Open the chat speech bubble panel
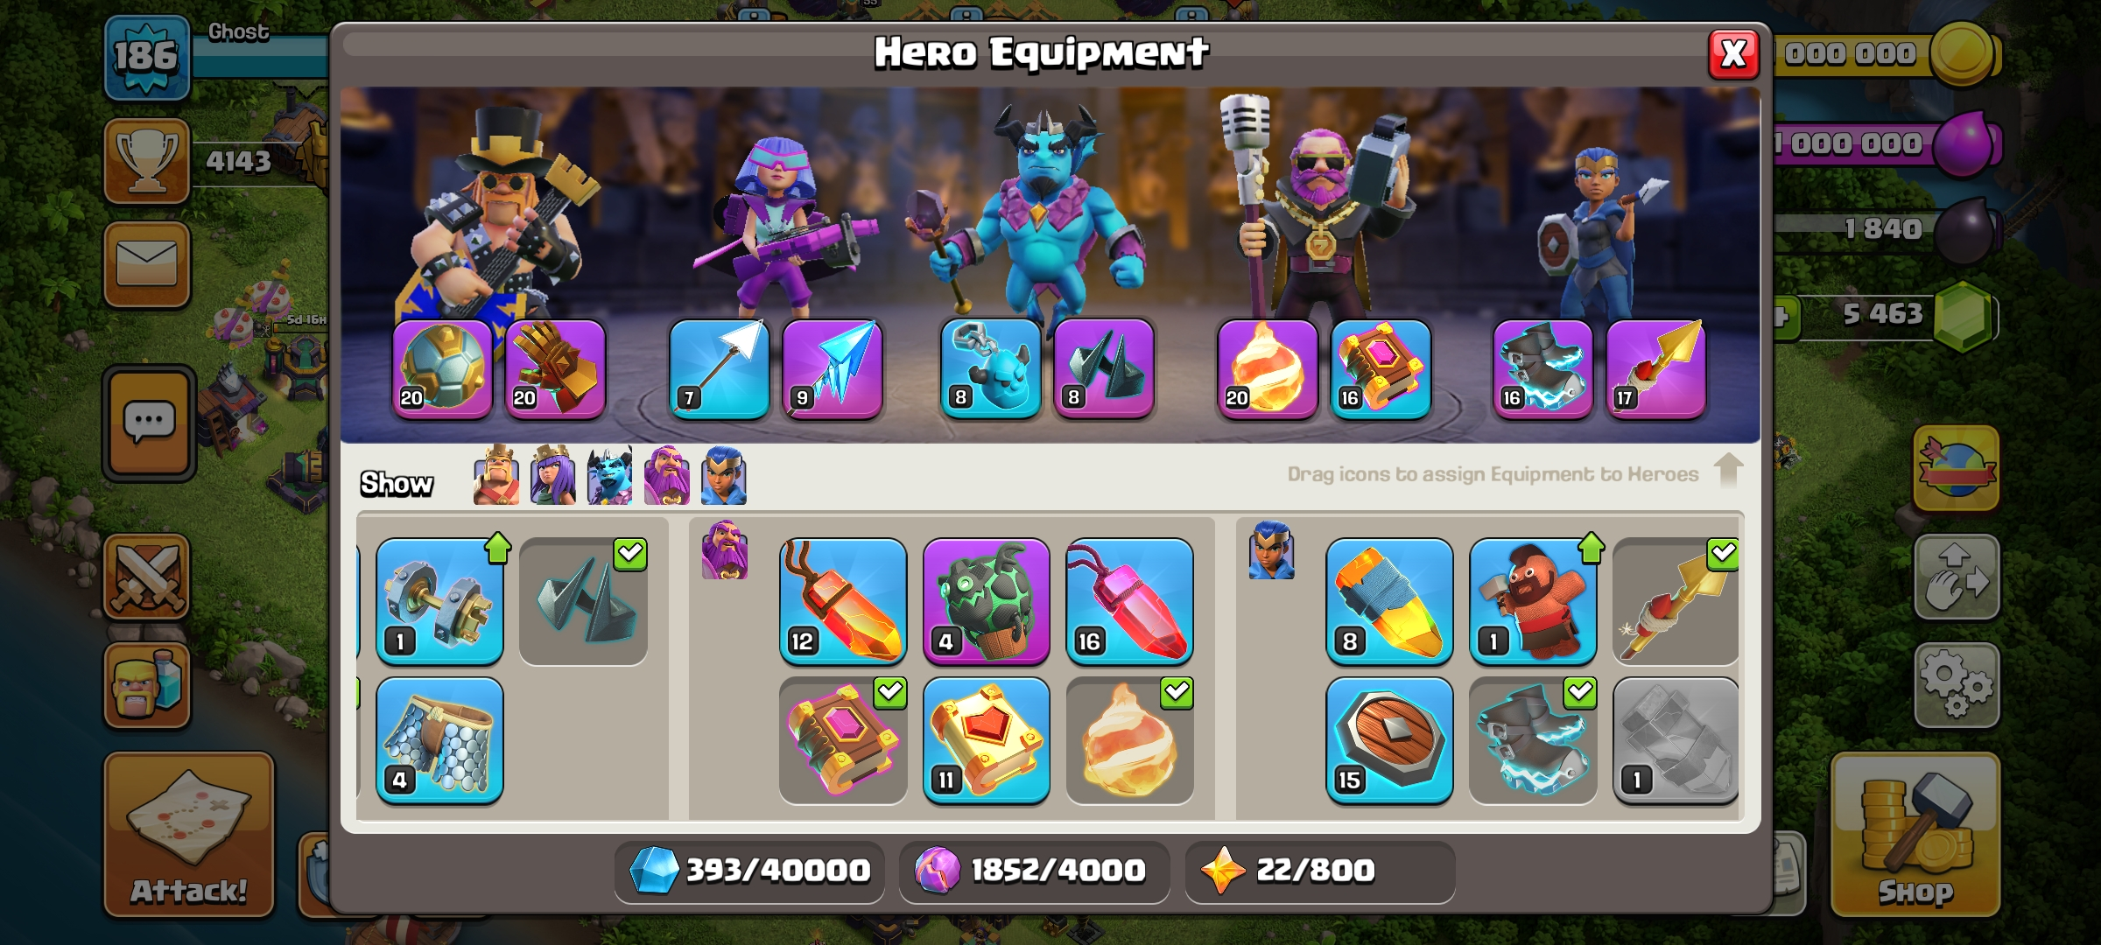Image resolution: width=2101 pixels, height=945 pixels. (149, 423)
